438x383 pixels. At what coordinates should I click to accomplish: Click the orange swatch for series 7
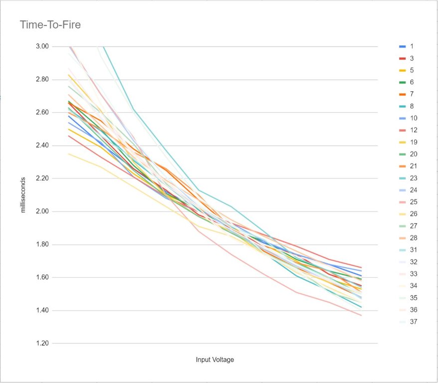[x=402, y=94]
